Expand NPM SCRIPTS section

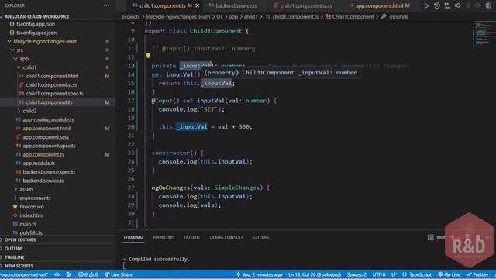pos(19,266)
